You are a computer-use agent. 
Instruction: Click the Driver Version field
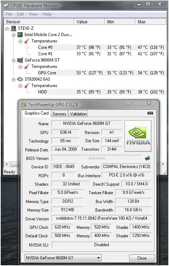coord(102,218)
